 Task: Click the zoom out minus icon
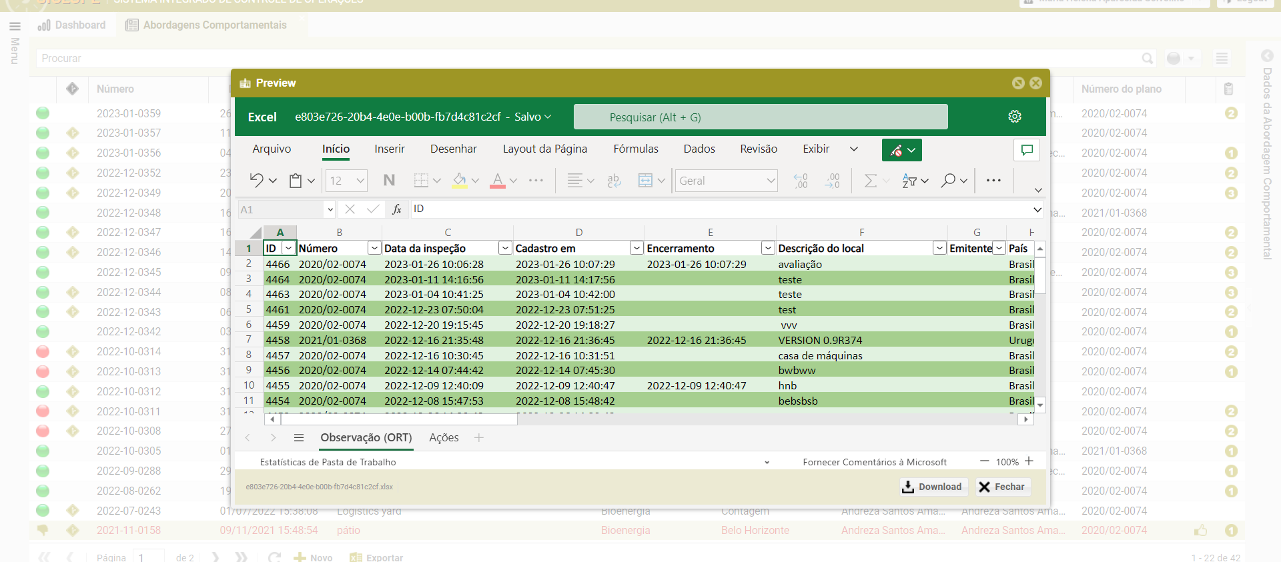985,461
